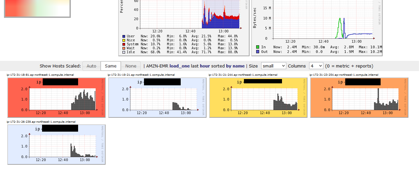Image resolution: width=420 pixels, height=171 pixels.
Task: Open the ip-172-31-26-239 host load graph
Action: point(56,144)
